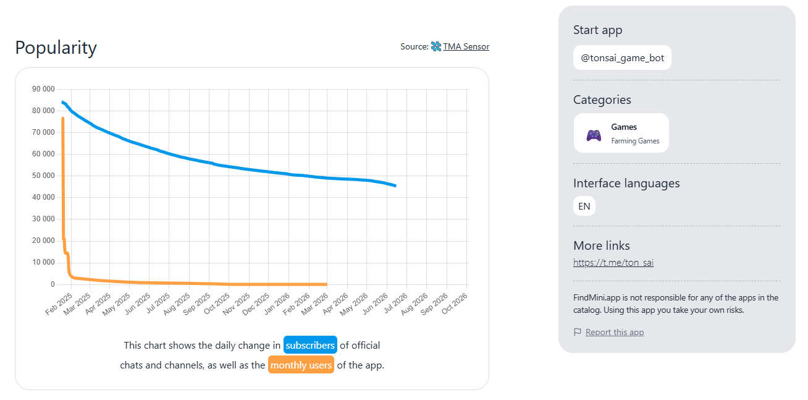Click the Popularity heading
This screenshot has height=400, width=808.
[x=56, y=48]
